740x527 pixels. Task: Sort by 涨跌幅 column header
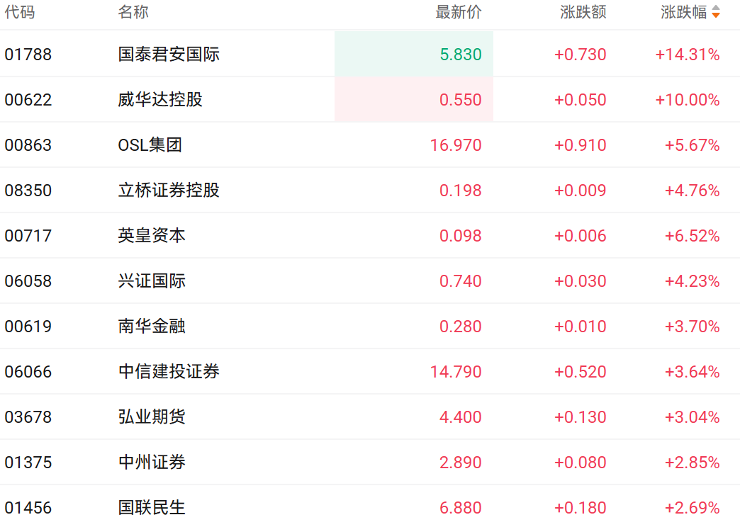[683, 12]
